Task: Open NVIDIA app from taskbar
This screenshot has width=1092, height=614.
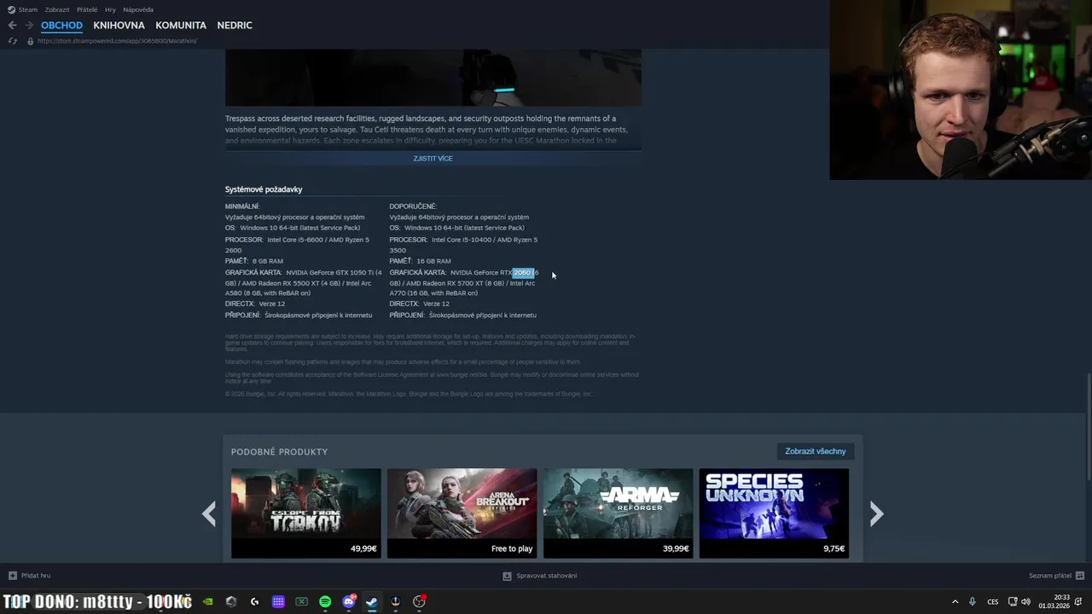Action: [x=207, y=601]
